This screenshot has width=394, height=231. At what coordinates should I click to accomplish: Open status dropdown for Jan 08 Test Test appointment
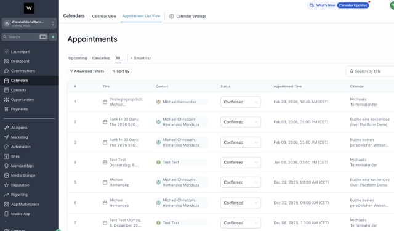pos(241,163)
